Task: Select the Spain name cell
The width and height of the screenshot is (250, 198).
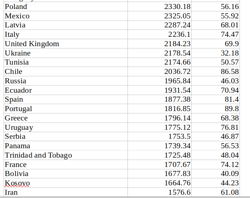Action: click(x=66, y=99)
